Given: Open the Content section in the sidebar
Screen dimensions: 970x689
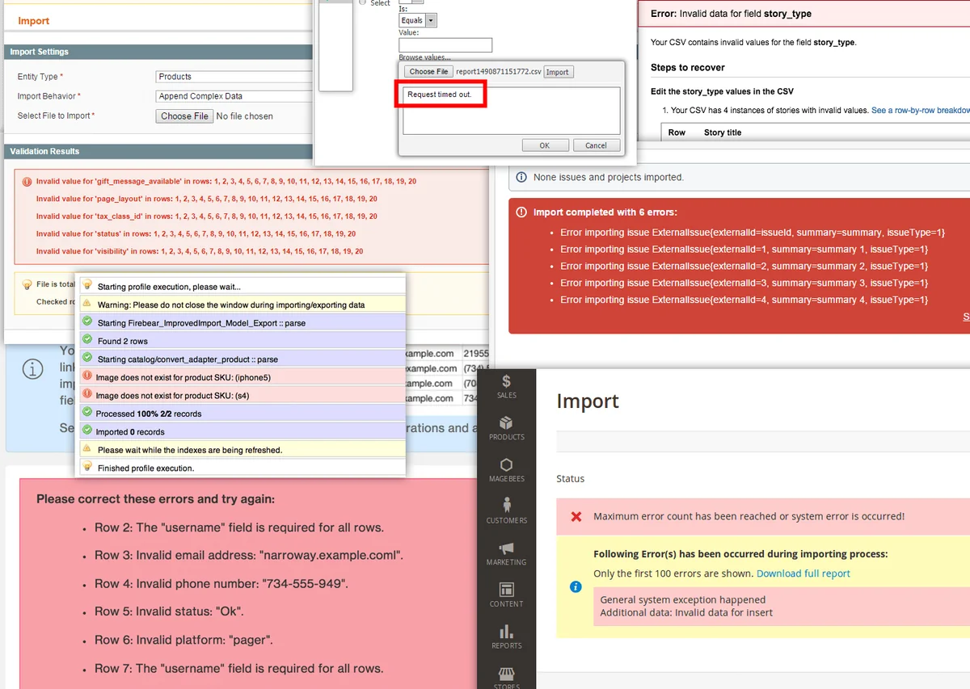Looking at the screenshot, I should click(x=507, y=595).
